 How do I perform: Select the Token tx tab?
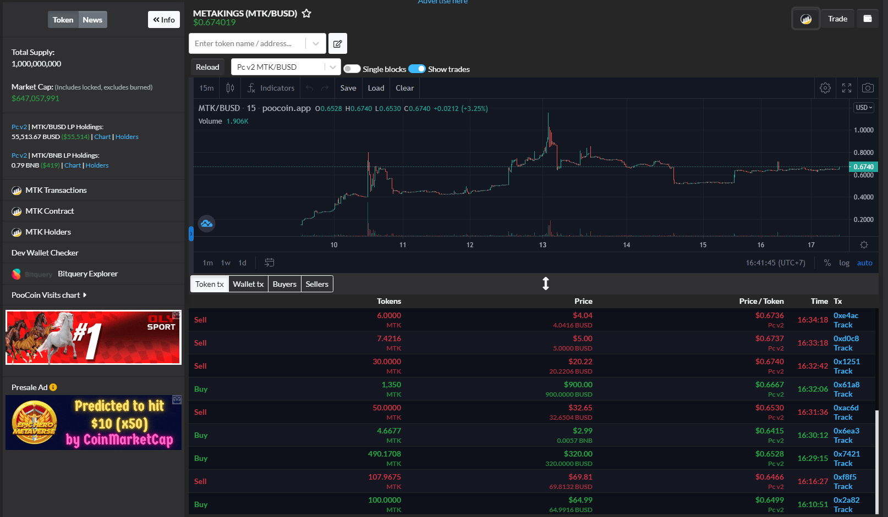(x=210, y=284)
